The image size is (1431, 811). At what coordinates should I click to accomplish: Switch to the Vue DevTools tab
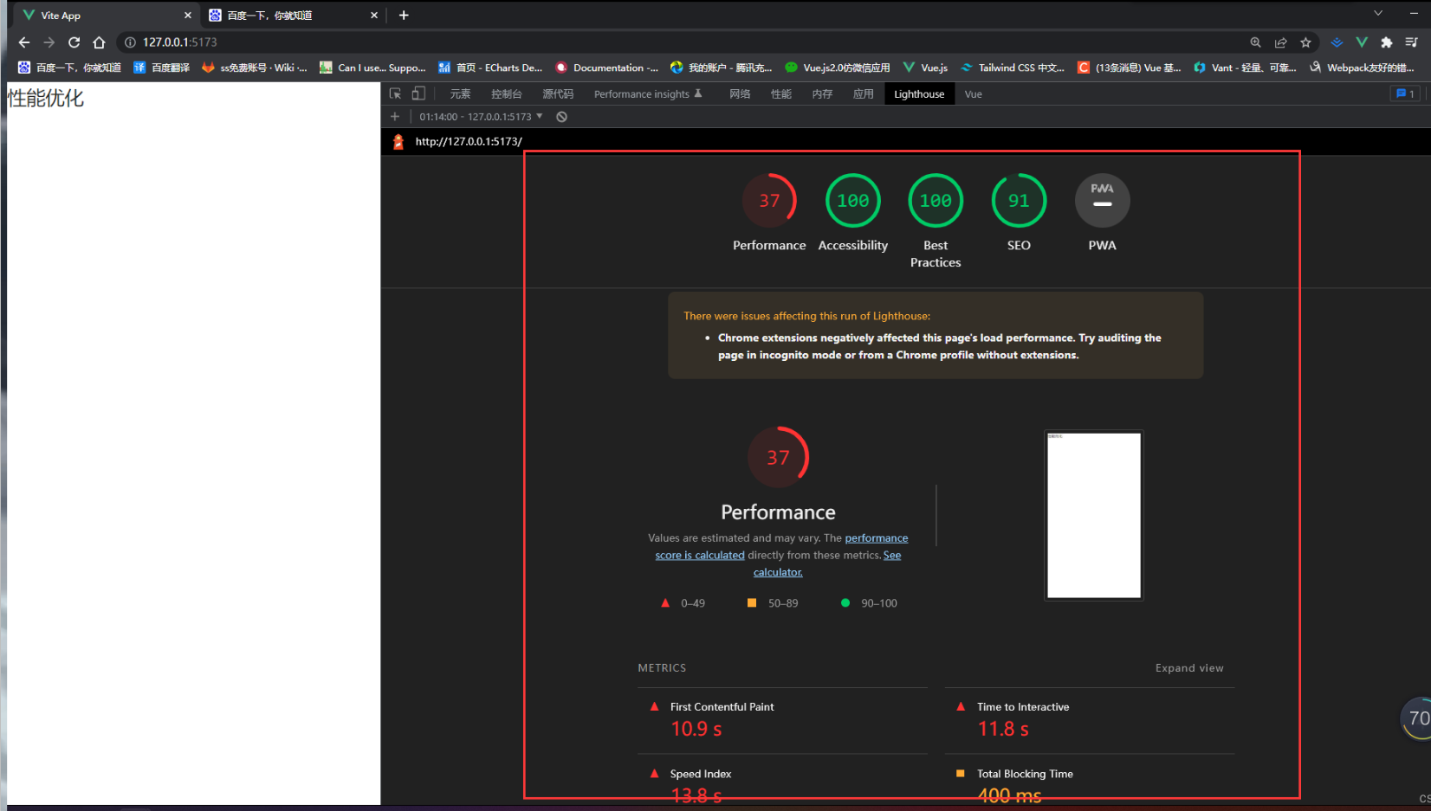tap(973, 94)
